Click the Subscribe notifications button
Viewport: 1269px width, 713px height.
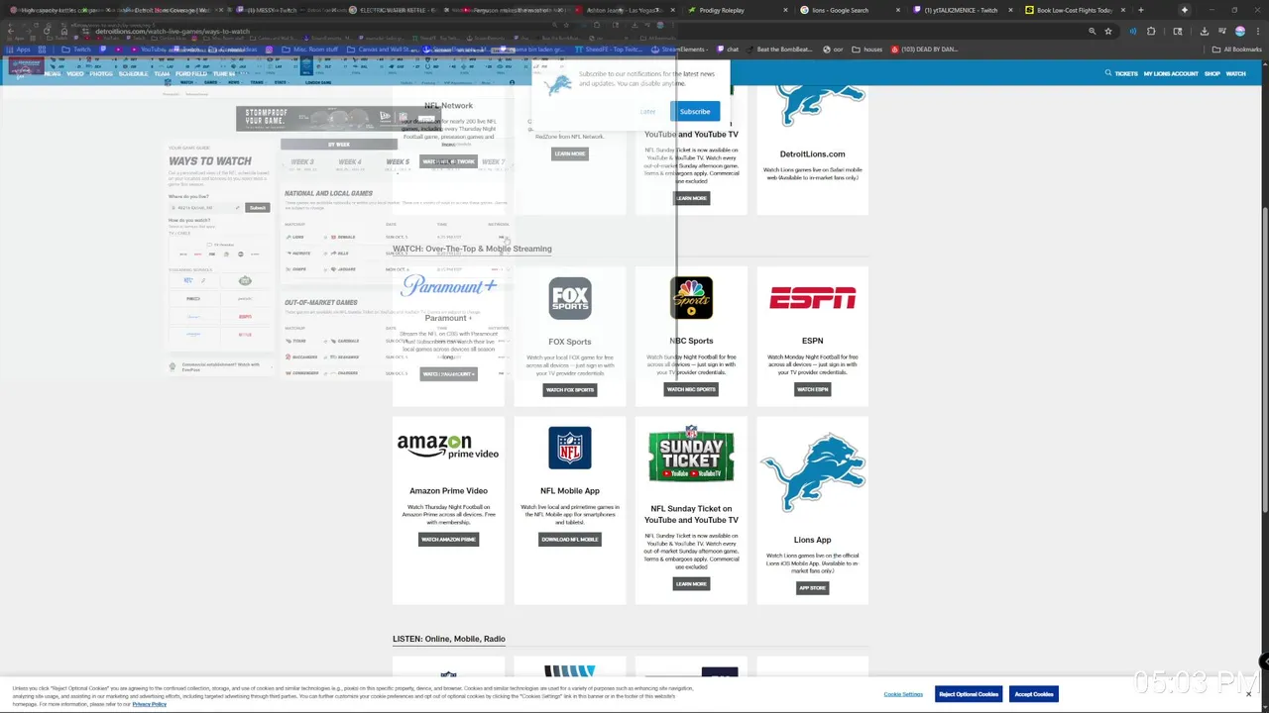694,112
